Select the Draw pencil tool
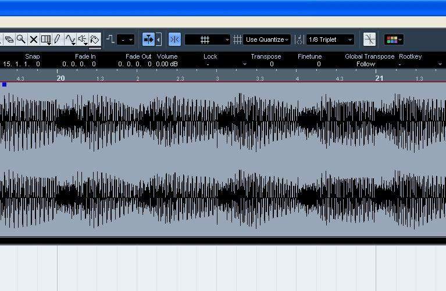Screen dimensions: 446x291 [x=57, y=39]
